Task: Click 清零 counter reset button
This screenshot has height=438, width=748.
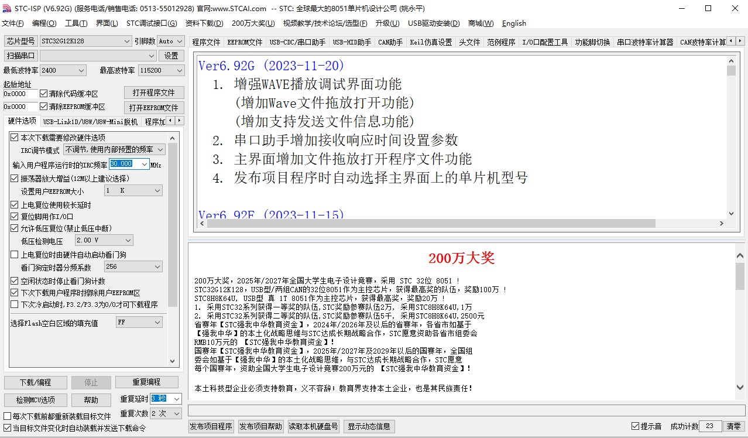Action: tap(733, 426)
